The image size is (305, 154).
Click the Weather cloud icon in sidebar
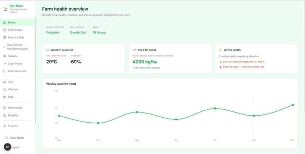(x=5, y=89)
